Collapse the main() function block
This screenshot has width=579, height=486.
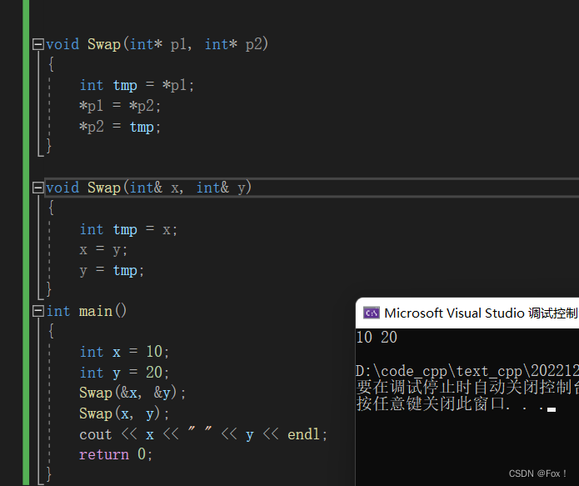tap(37, 311)
